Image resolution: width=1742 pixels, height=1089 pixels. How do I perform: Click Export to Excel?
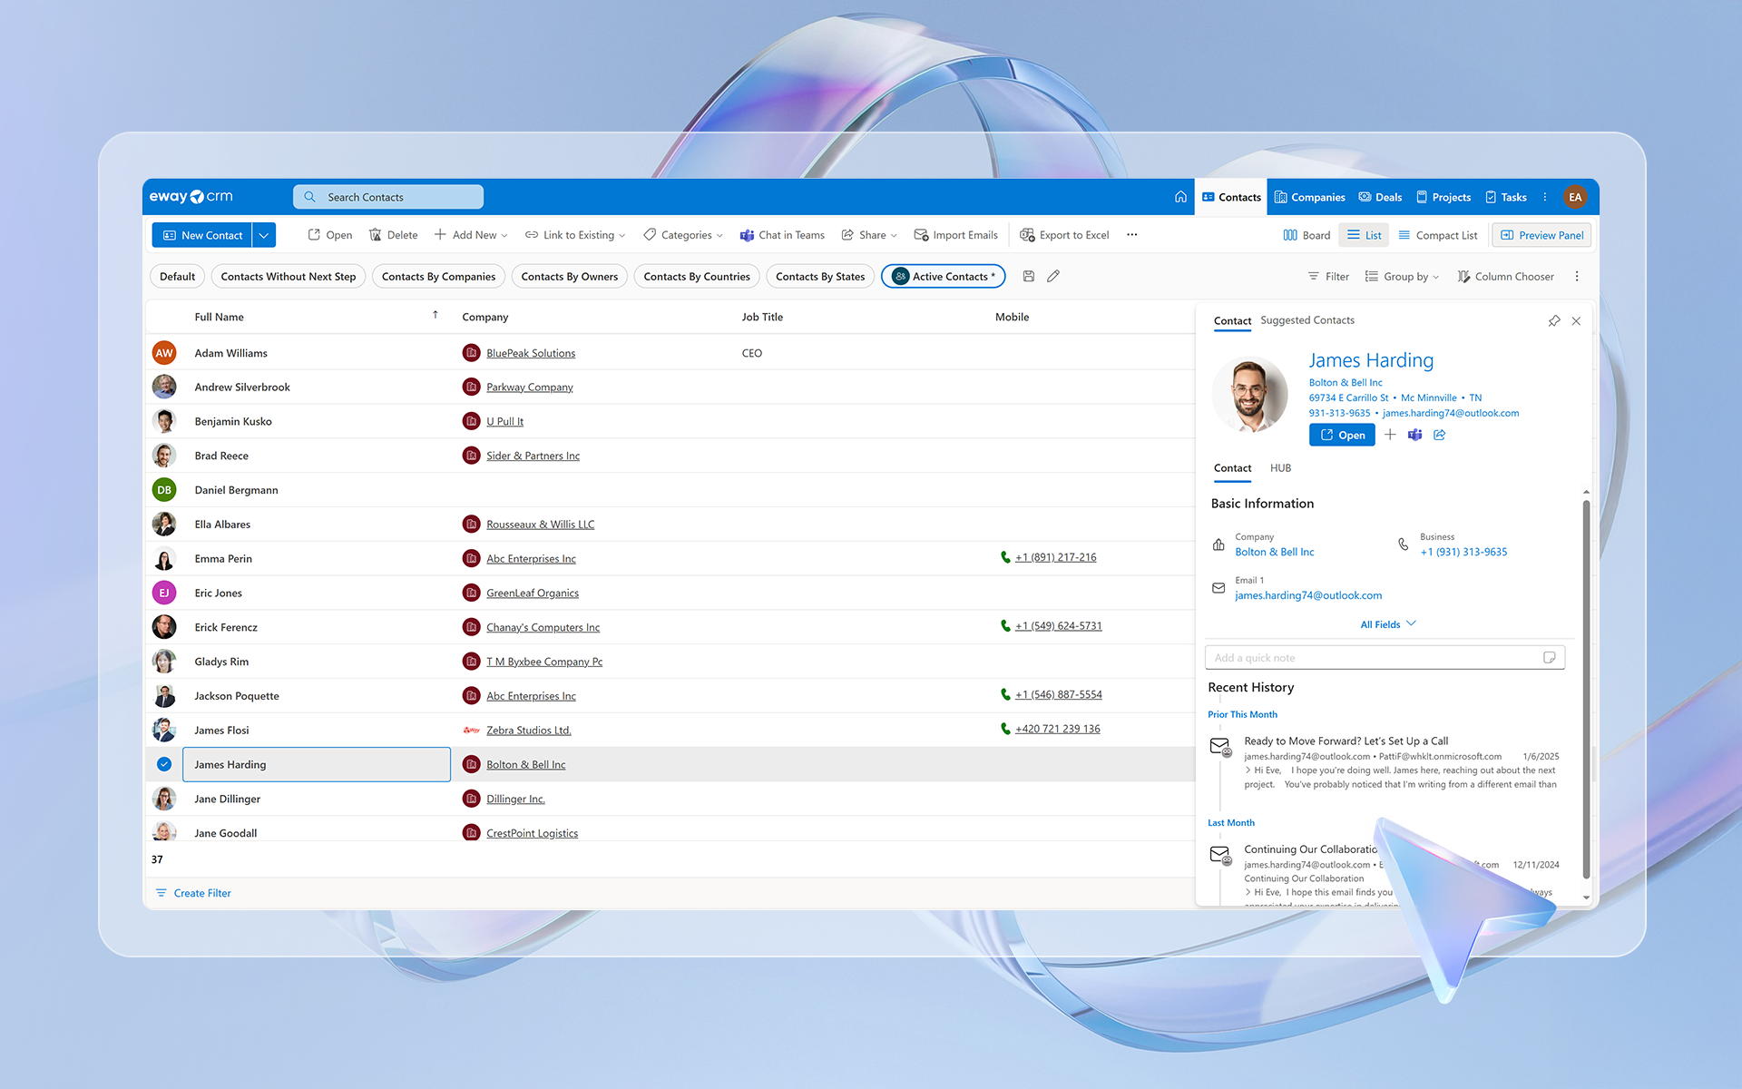coord(1064,235)
